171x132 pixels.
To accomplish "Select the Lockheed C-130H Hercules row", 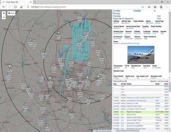I will tap(141, 109).
